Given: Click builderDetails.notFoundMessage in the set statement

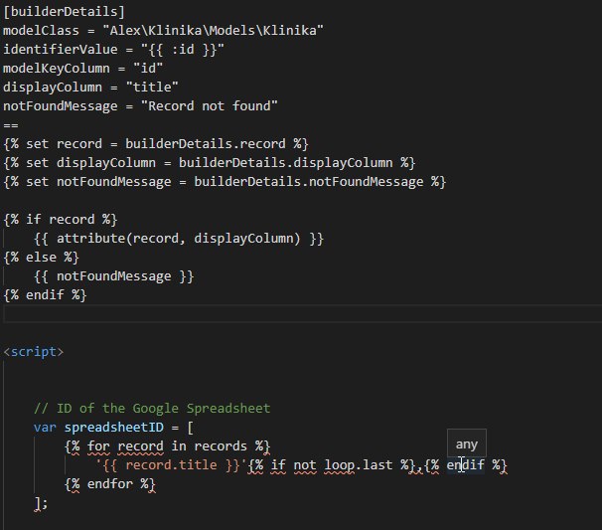Looking at the screenshot, I should (x=309, y=181).
